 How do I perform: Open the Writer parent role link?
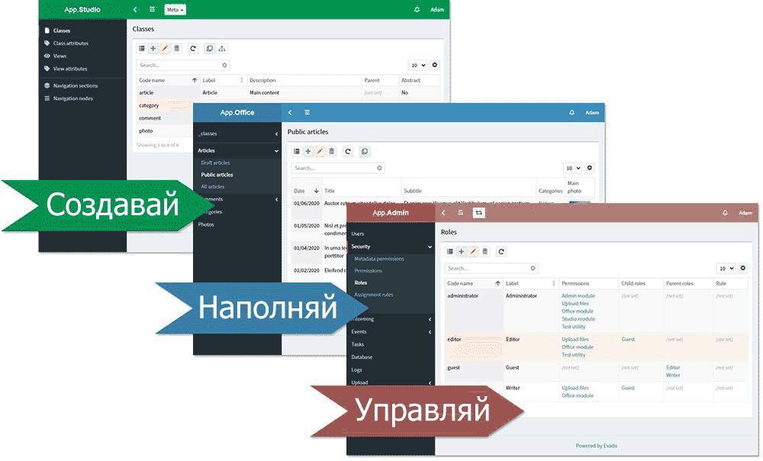coord(673,376)
